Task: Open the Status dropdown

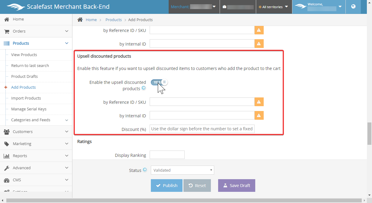Action: [x=182, y=170]
